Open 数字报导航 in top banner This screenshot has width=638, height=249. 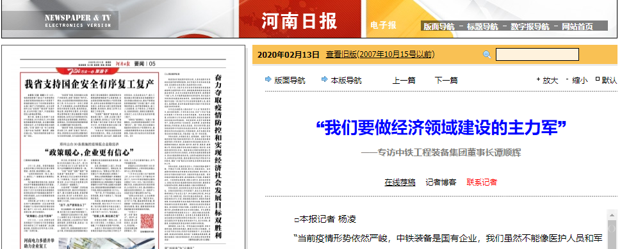pos(530,27)
